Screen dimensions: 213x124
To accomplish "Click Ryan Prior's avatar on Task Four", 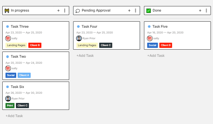I will pyautogui.click(x=79, y=38).
